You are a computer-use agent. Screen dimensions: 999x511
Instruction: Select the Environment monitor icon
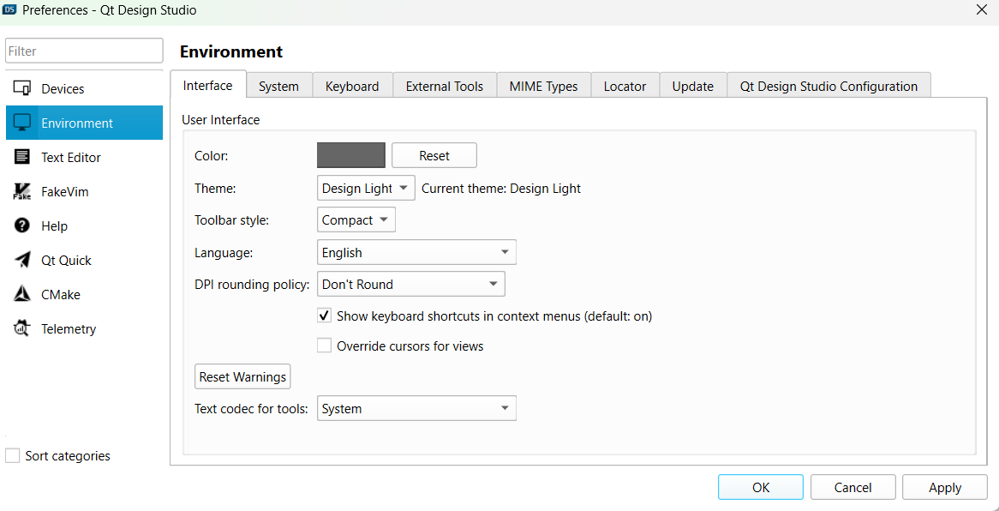click(22, 123)
